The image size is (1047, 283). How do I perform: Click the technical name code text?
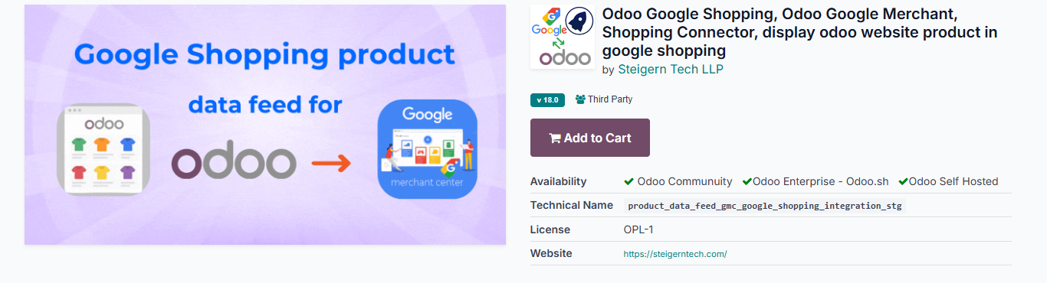(764, 206)
